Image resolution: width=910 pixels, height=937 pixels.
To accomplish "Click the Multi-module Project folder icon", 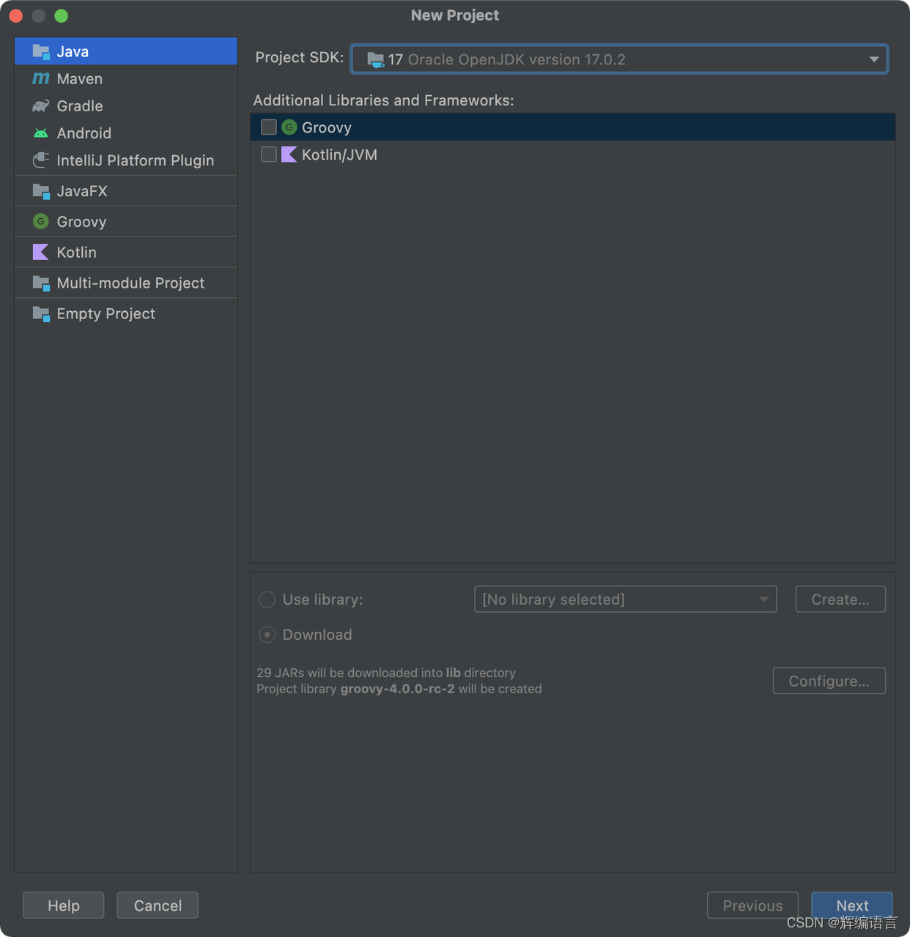I will [x=41, y=283].
